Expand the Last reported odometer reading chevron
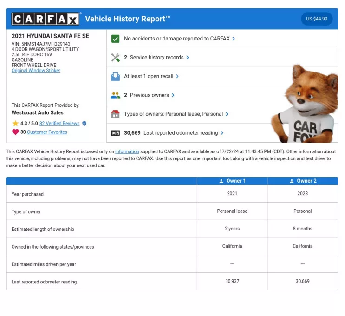 point(222,133)
